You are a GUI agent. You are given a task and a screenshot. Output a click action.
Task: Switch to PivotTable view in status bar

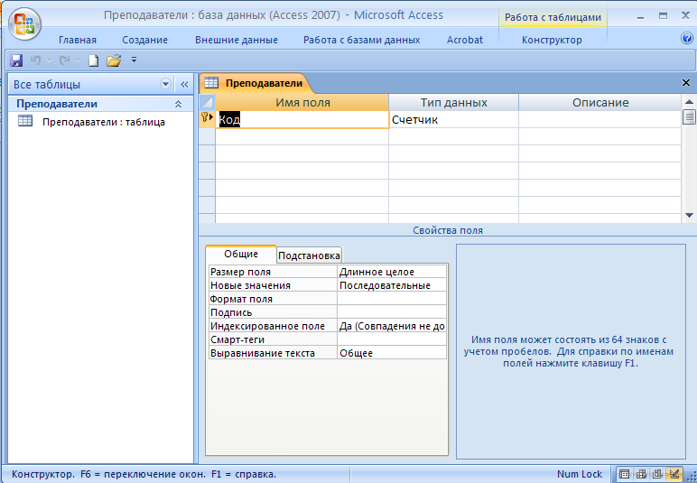pos(641,474)
